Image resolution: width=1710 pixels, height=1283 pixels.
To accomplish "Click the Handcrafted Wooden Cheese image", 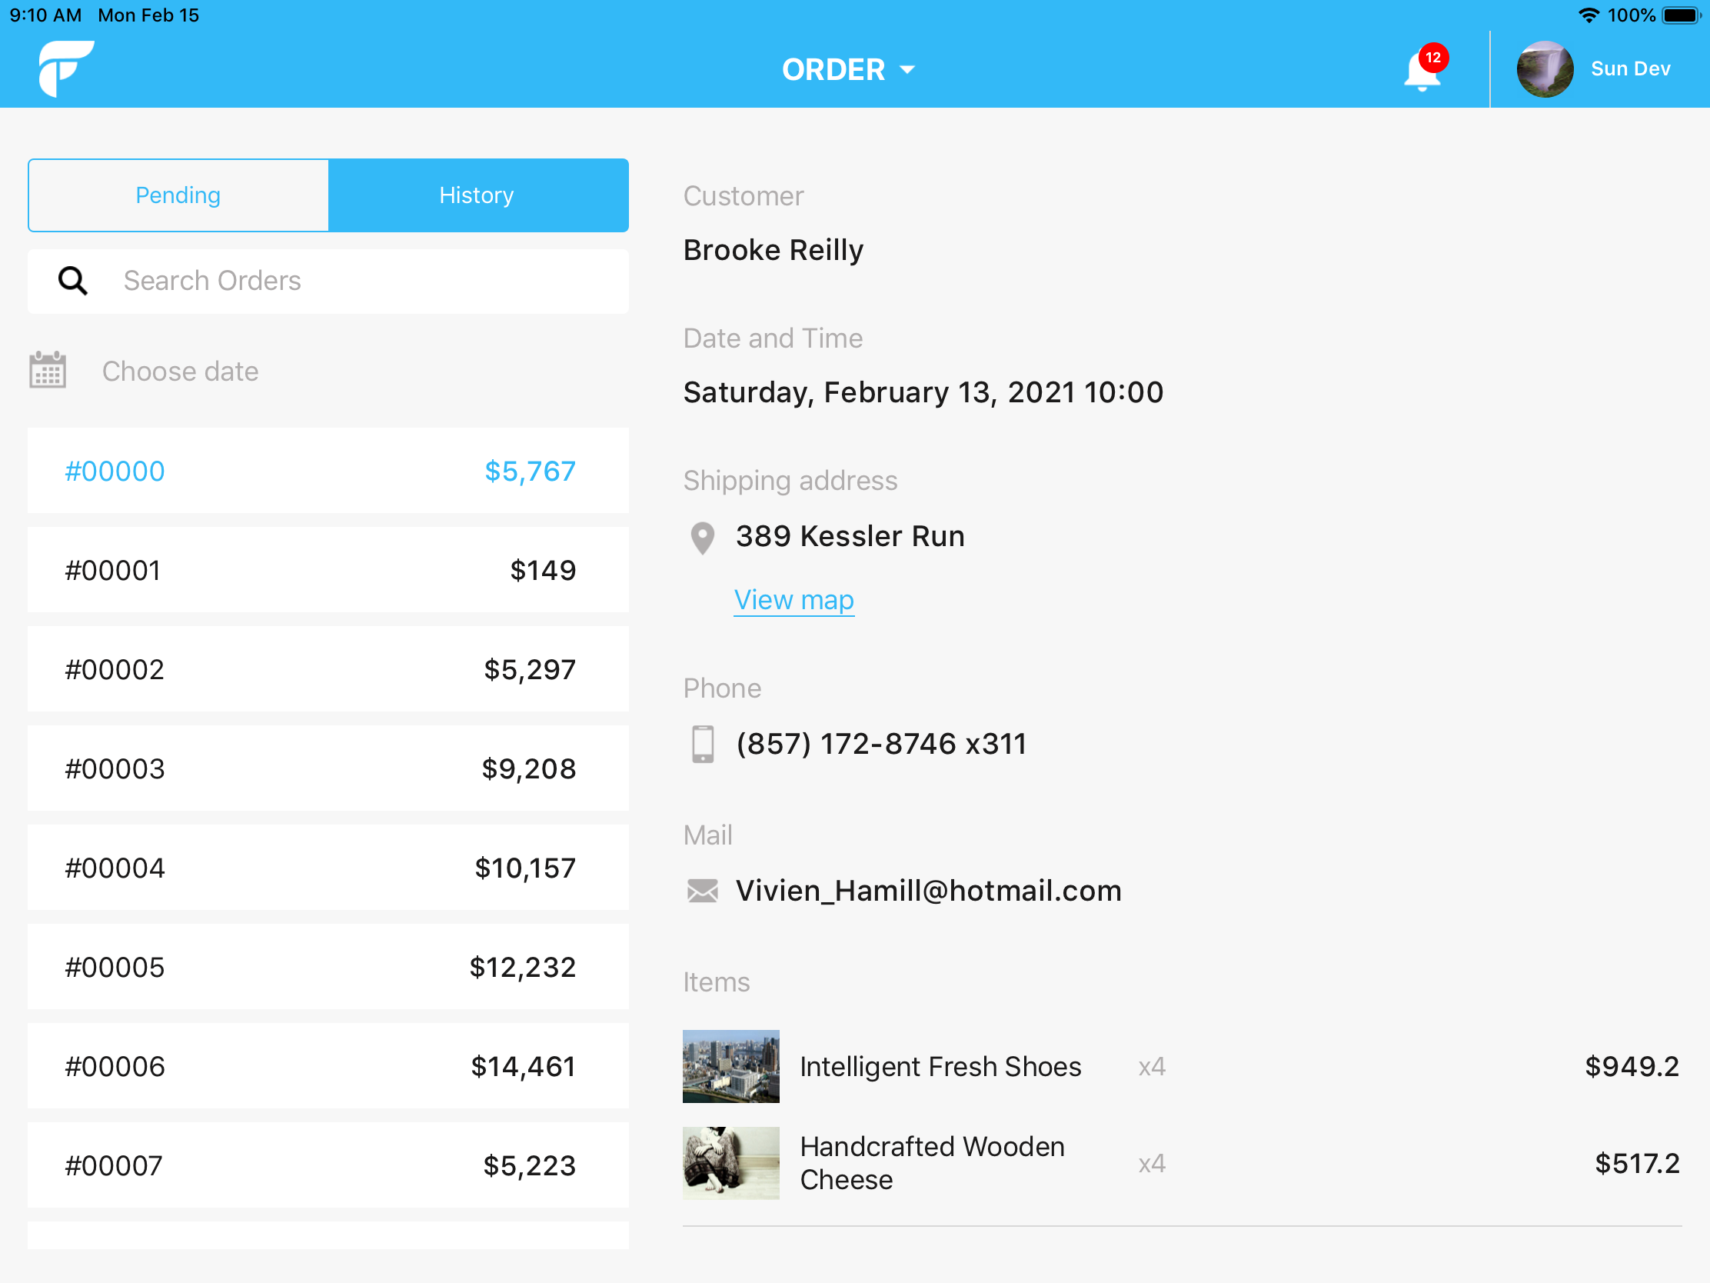I will (730, 1162).
